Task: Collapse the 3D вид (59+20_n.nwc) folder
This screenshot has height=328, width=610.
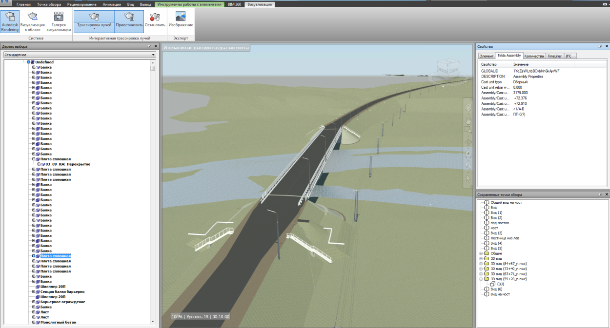Action: click(481, 279)
